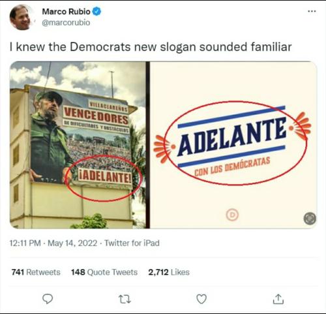The height and width of the screenshot is (314, 326).
Task: Click the DNC "D" circle logo
Action: click(x=232, y=215)
